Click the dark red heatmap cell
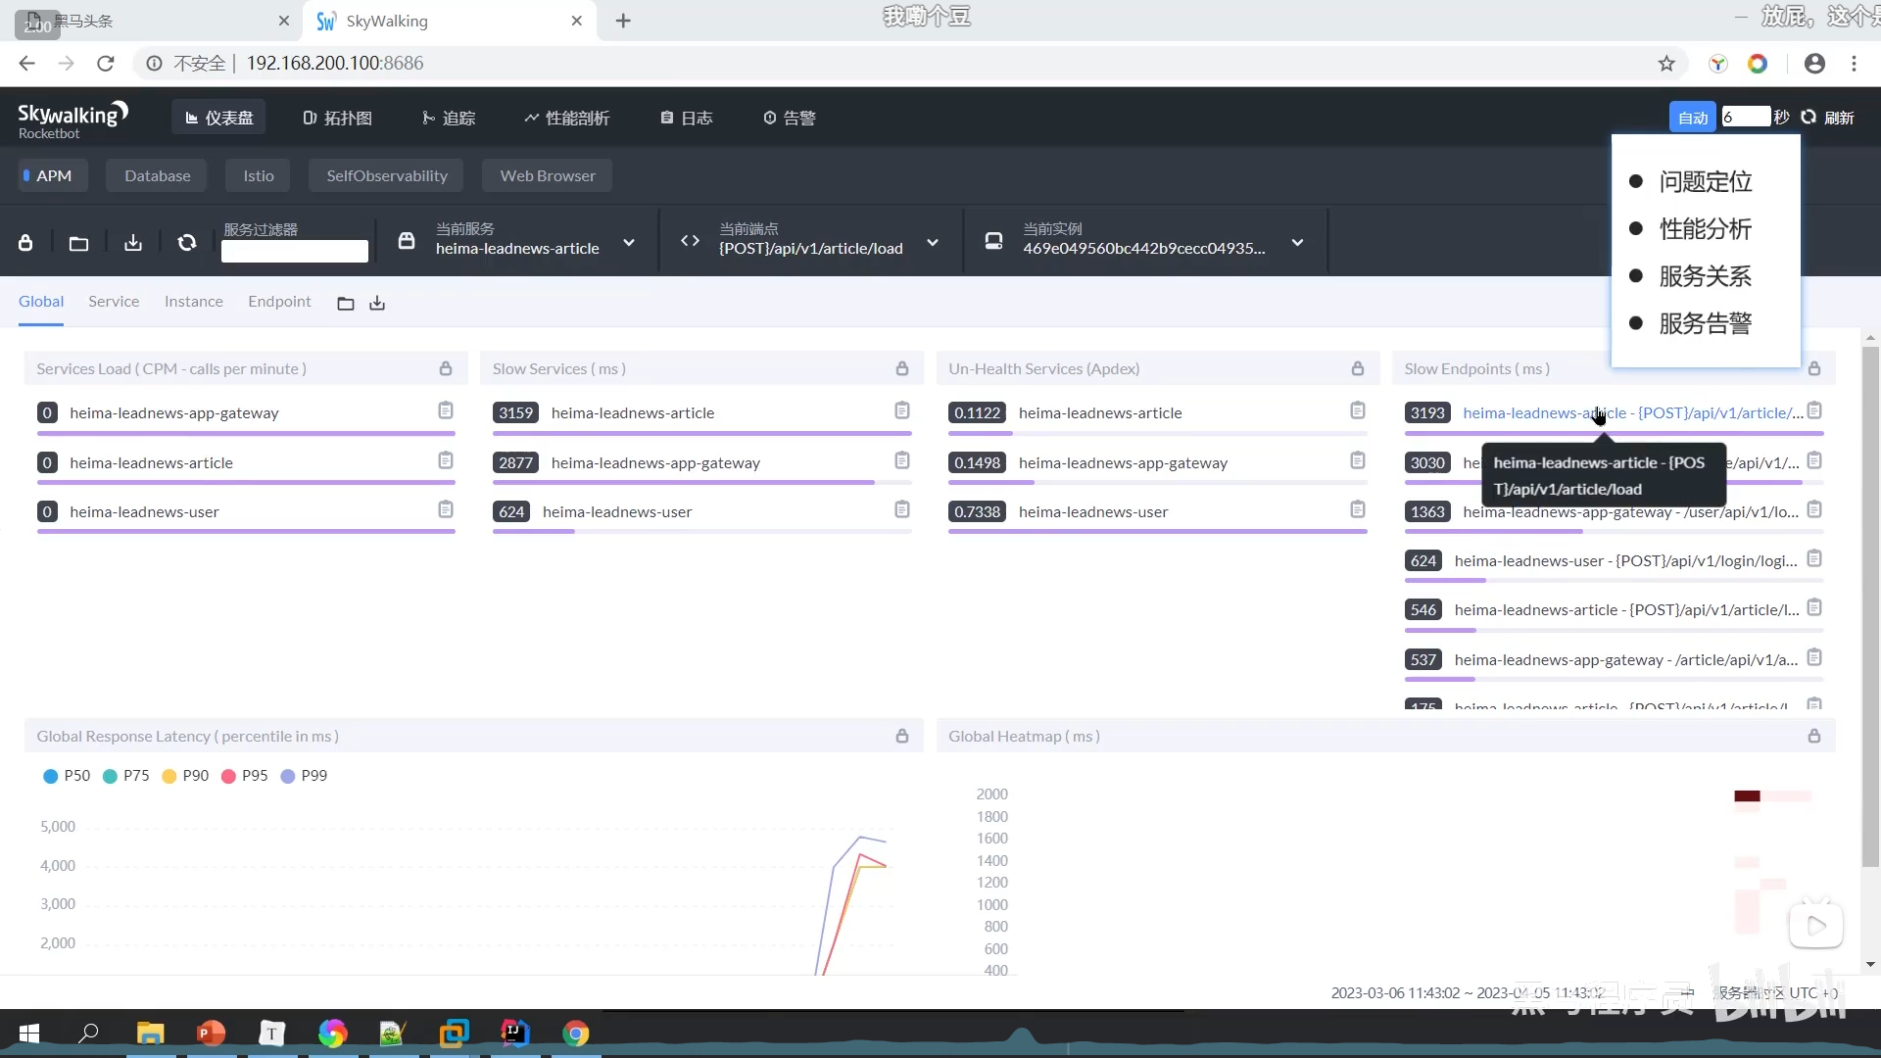The height and width of the screenshot is (1058, 1881). [1747, 795]
